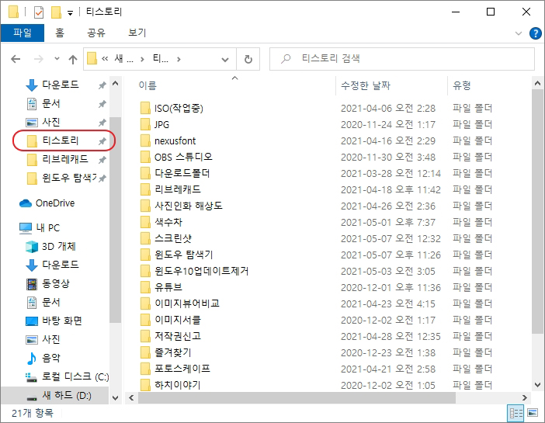
Task: Open the Customize Quick Access Toolbar dropdown arrow
Action: tap(70, 13)
